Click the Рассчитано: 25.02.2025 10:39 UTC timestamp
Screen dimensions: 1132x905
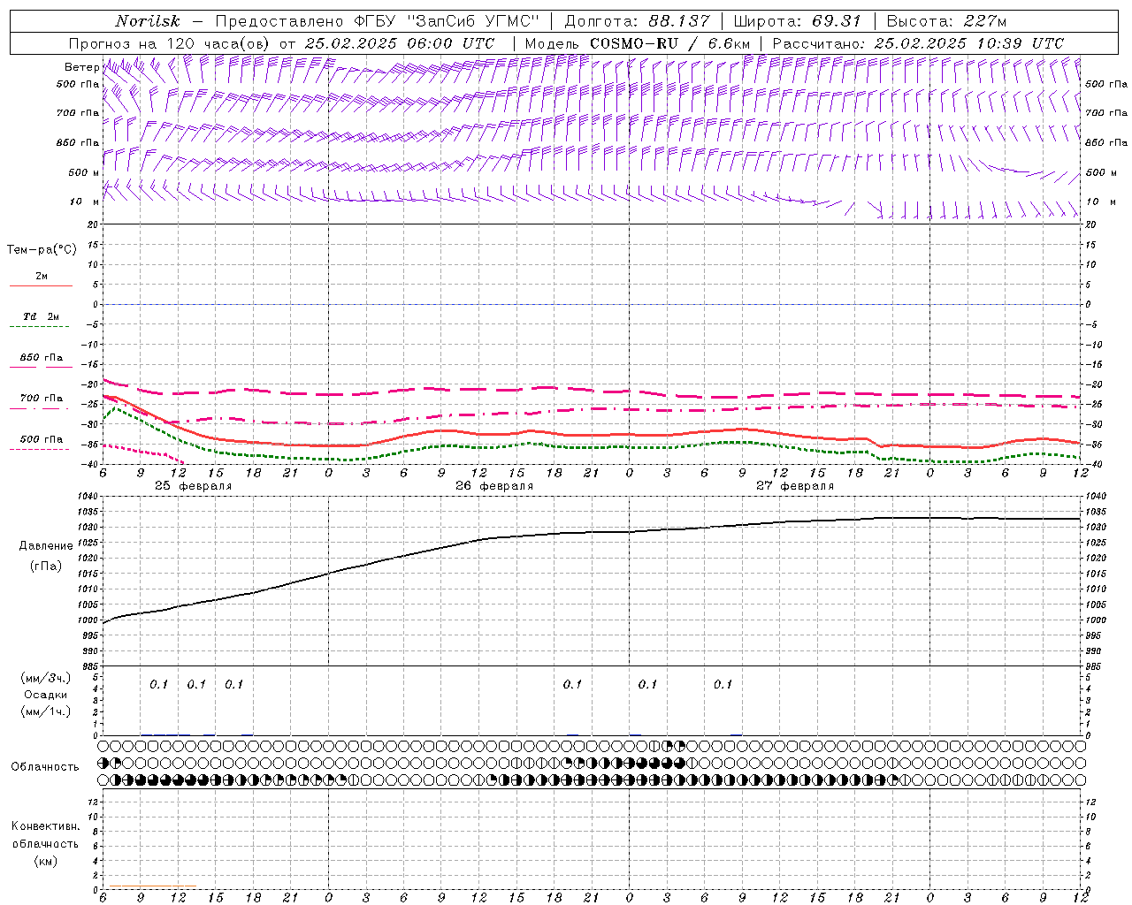pos(918,43)
